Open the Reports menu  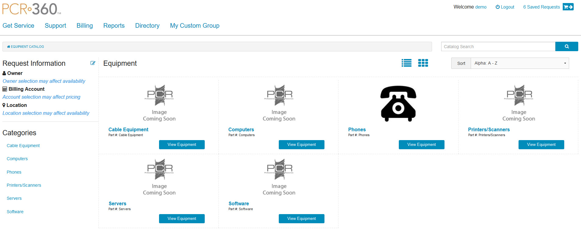(x=114, y=26)
